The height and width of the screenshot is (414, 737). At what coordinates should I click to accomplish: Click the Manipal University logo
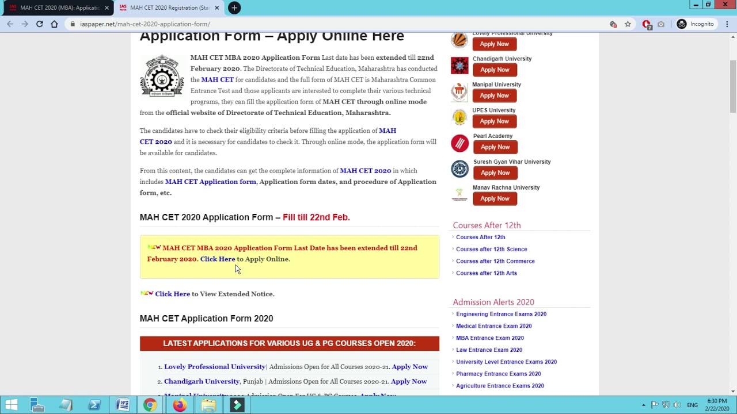pyautogui.click(x=459, y=91)
